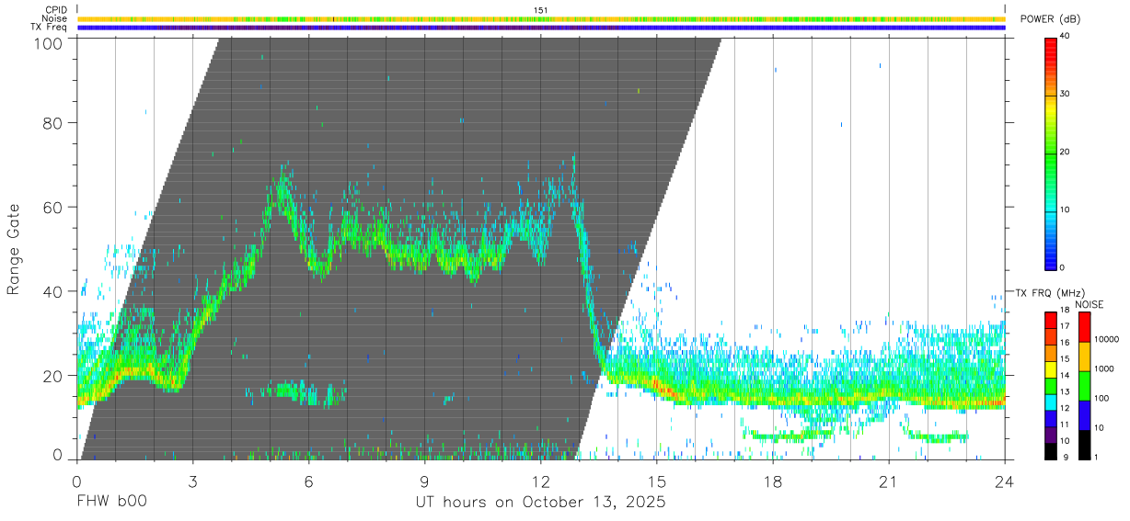Click the 12 hour tick on UT axis

(x=541, y=481)
